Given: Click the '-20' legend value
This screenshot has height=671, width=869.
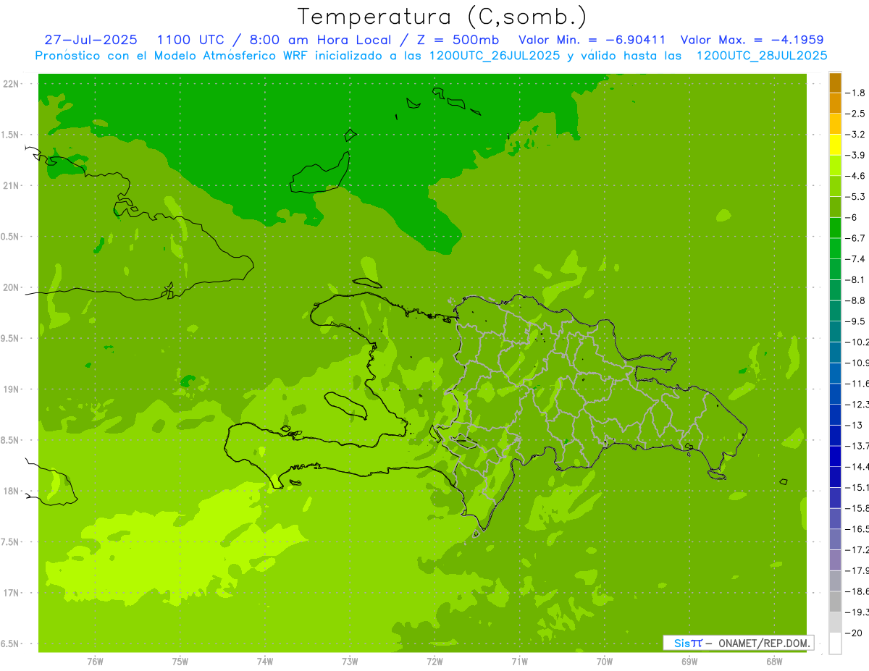Looking at the screenshot, I should click(854, 633).
